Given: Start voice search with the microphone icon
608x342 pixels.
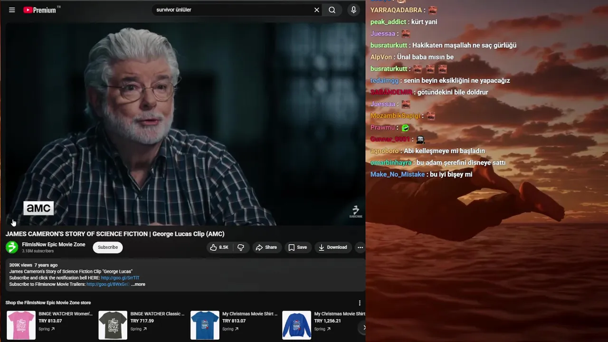Looking at the screenshot, I should pos(353,10).
